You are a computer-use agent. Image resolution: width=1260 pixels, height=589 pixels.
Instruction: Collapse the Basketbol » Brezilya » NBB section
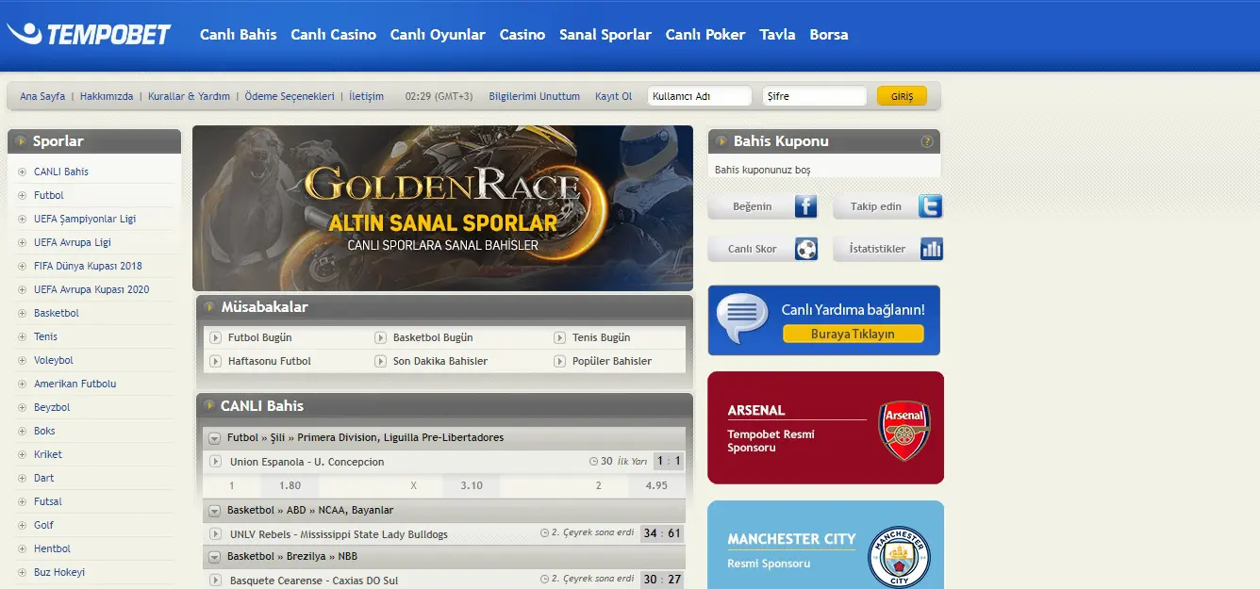(x=214, y=557)
